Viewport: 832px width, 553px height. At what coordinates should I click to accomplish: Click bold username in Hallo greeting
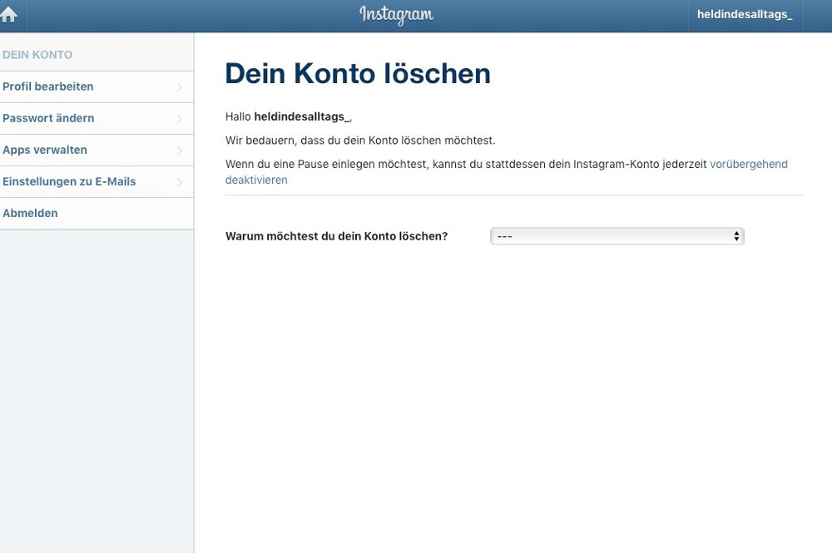tap(302, 116)
